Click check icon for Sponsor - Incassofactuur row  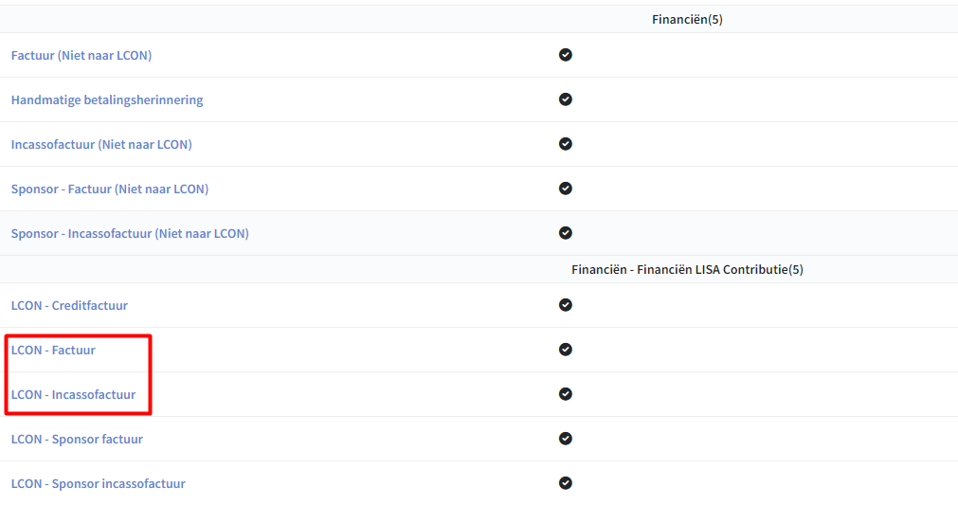tap(566, 233)
